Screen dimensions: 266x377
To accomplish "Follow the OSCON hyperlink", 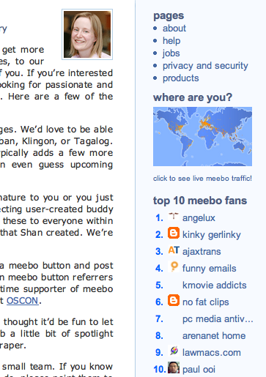I will [x=23, y=301].
